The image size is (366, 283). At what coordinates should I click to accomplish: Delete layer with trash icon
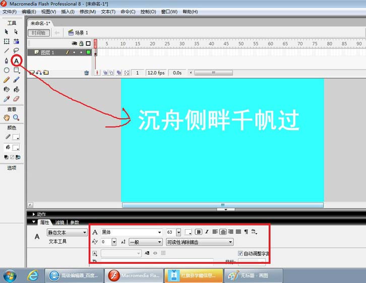87,73
